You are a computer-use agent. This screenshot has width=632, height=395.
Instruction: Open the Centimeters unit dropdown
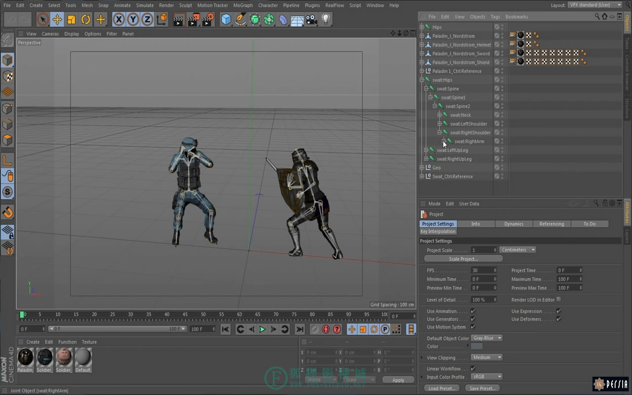[x=517, y=250]
